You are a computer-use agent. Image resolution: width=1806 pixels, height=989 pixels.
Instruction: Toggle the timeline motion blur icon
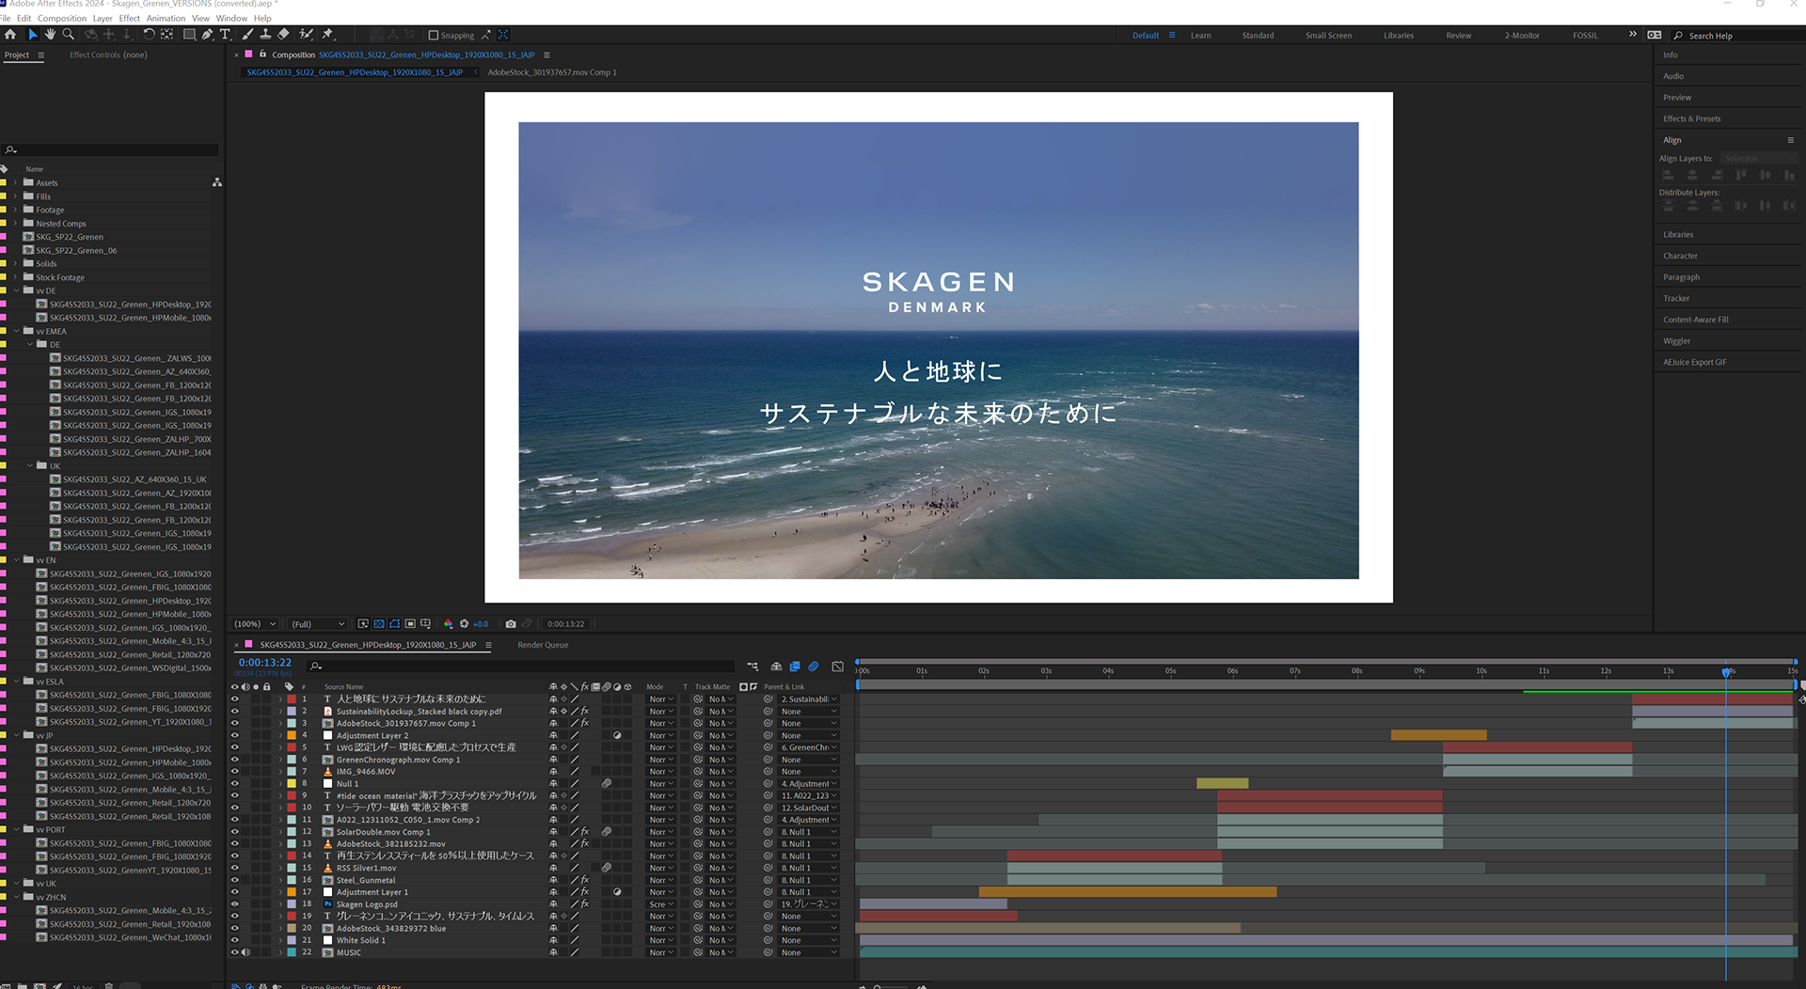pyautogui.click(x=814, y=667)
